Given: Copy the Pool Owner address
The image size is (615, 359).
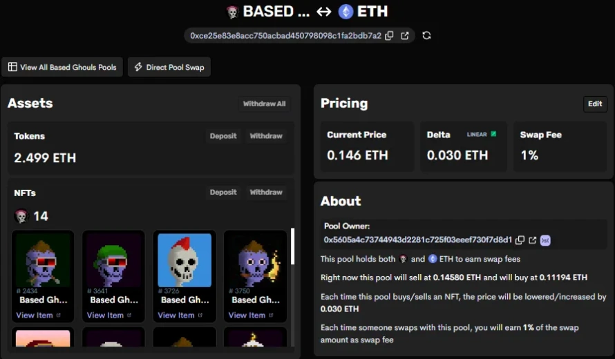Looking at the screenshot, I should [520, 240].
